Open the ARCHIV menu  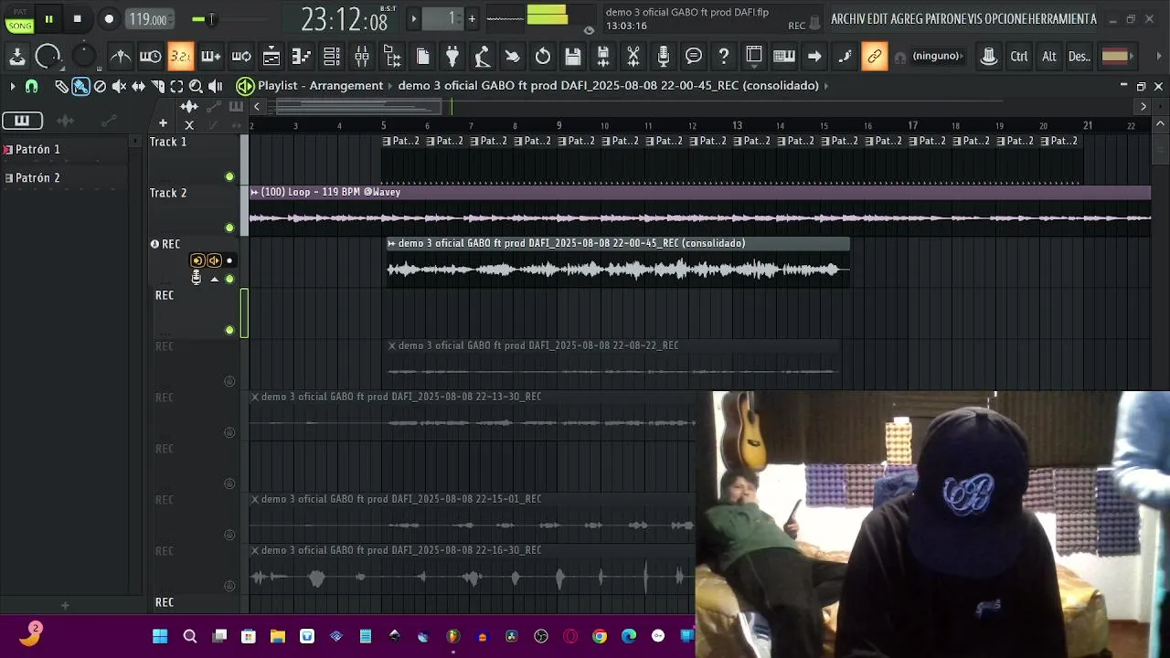(x=846, y=19)
